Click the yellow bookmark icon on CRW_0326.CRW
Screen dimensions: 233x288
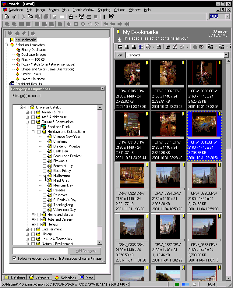(147, 165)
